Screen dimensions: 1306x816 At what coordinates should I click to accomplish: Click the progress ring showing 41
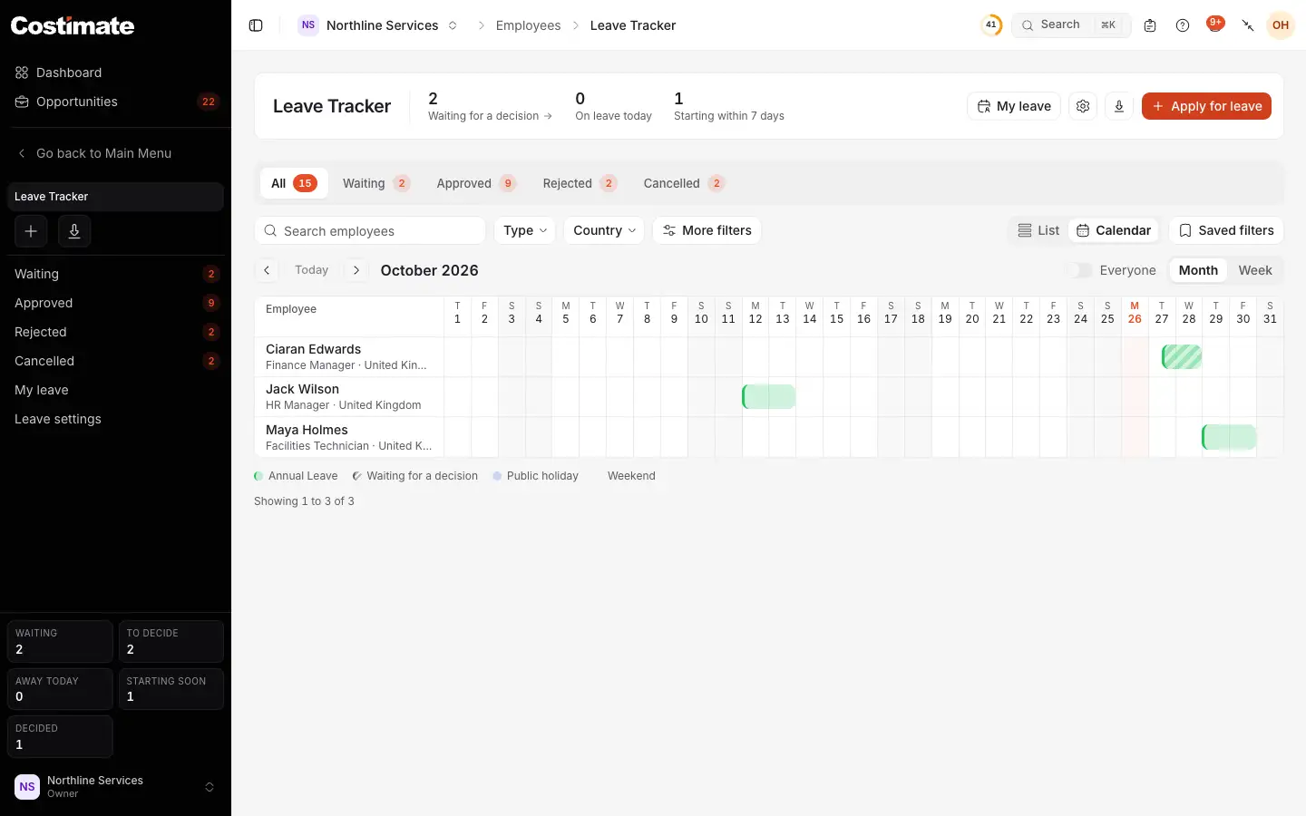coord(991,25)
